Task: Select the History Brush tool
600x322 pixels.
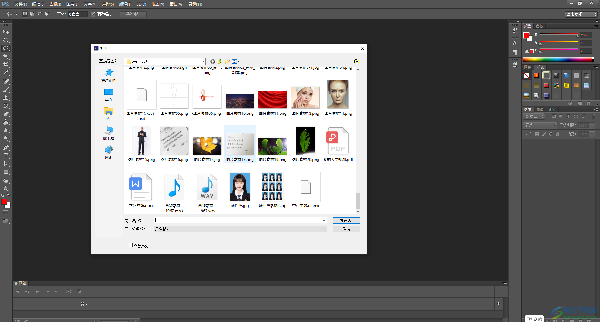Action: [x=6, y=106]
